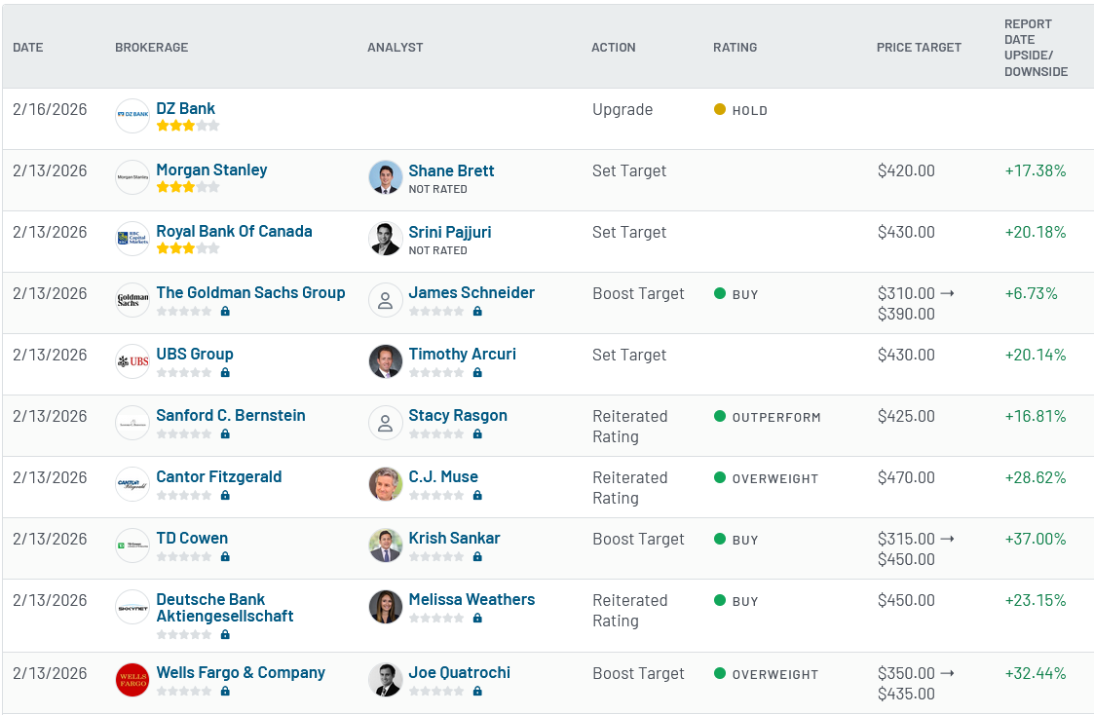The width and height of the screenshot is (1094, 715).
Task: Click Shane Brett's profile photo
Action: [x=386, y=177]
